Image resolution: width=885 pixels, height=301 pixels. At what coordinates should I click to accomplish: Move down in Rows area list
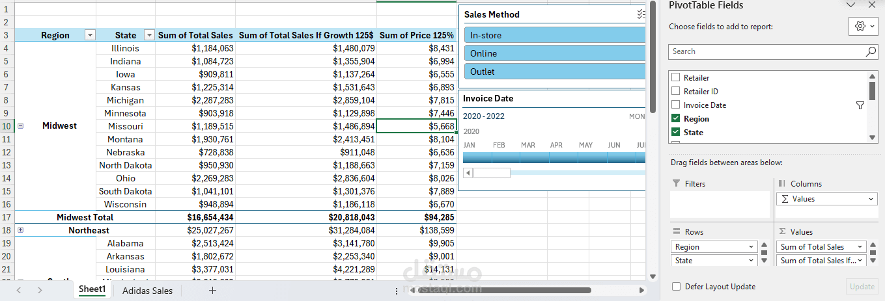coord(765,261)
